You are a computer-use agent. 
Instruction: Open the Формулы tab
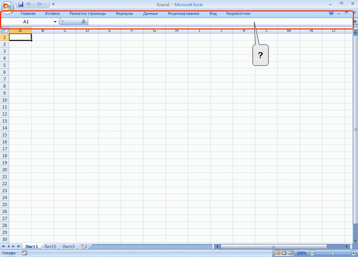[124, 14]
